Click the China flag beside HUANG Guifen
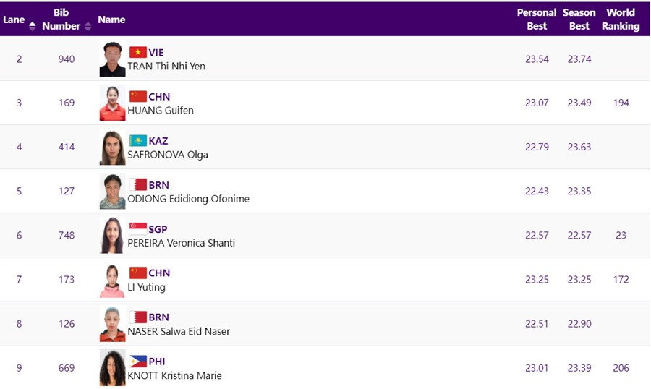This screenshot has width=651, height=389. click(137, 96)
